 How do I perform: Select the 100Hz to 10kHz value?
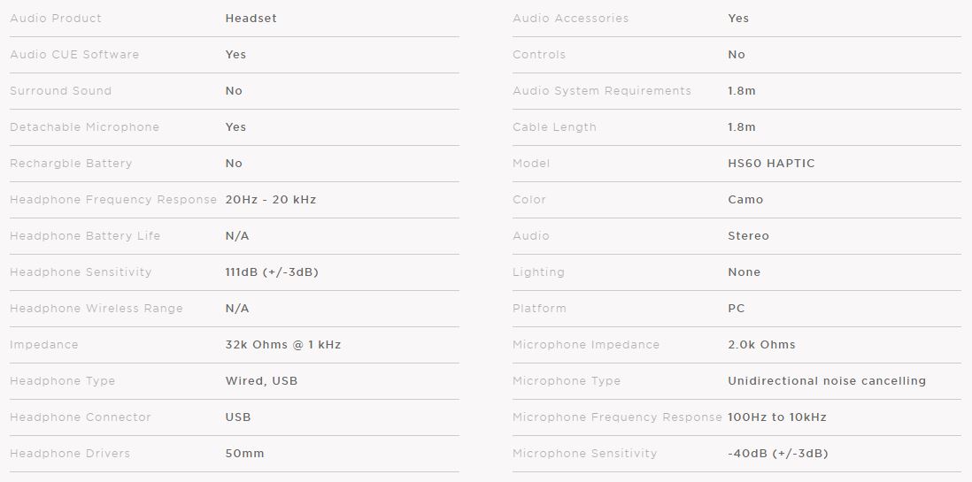tap(777, 417)
